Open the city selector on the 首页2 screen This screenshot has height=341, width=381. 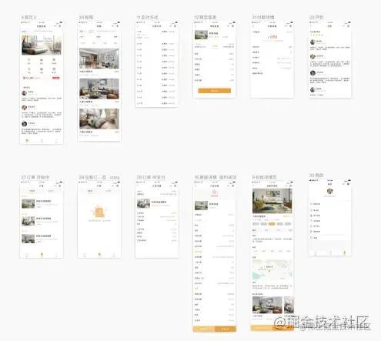tap(25, 32)
